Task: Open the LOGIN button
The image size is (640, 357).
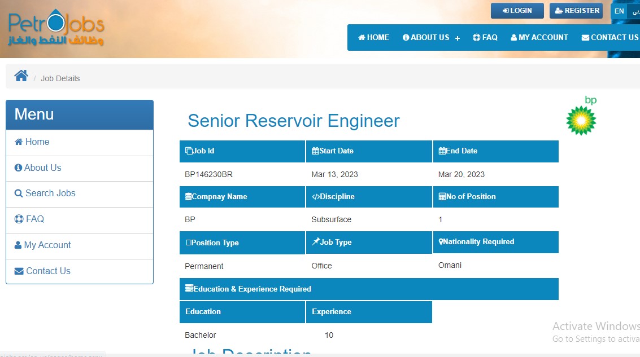Action: coord(517,11)
